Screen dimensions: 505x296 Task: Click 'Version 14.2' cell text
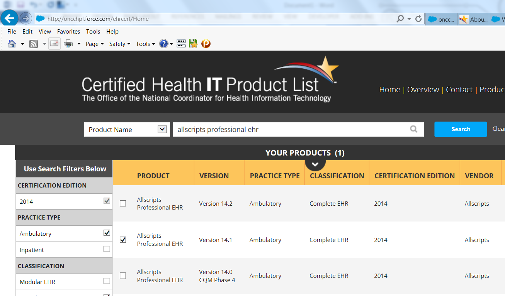pos(216,204)
